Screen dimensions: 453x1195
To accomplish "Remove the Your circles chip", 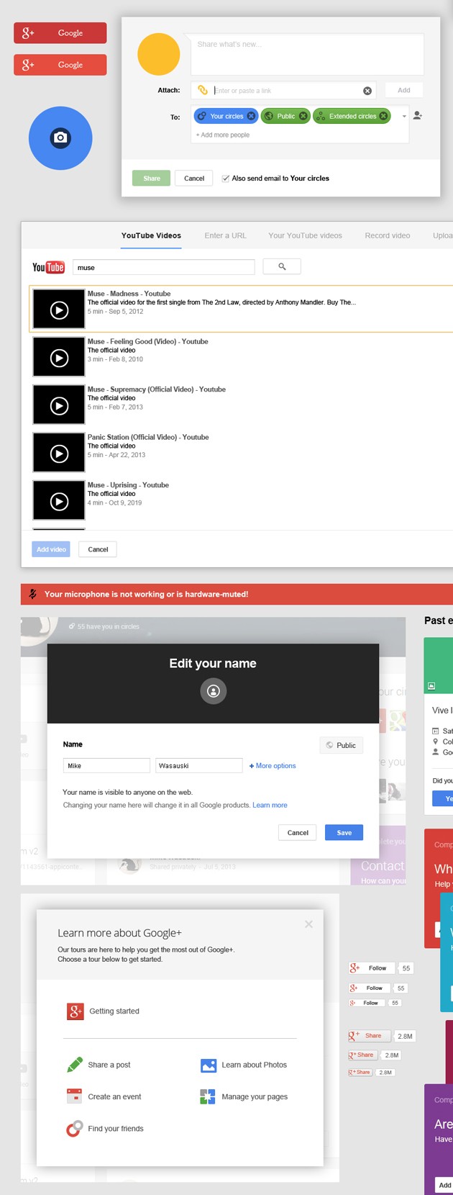I will click(x=251, y=116).
